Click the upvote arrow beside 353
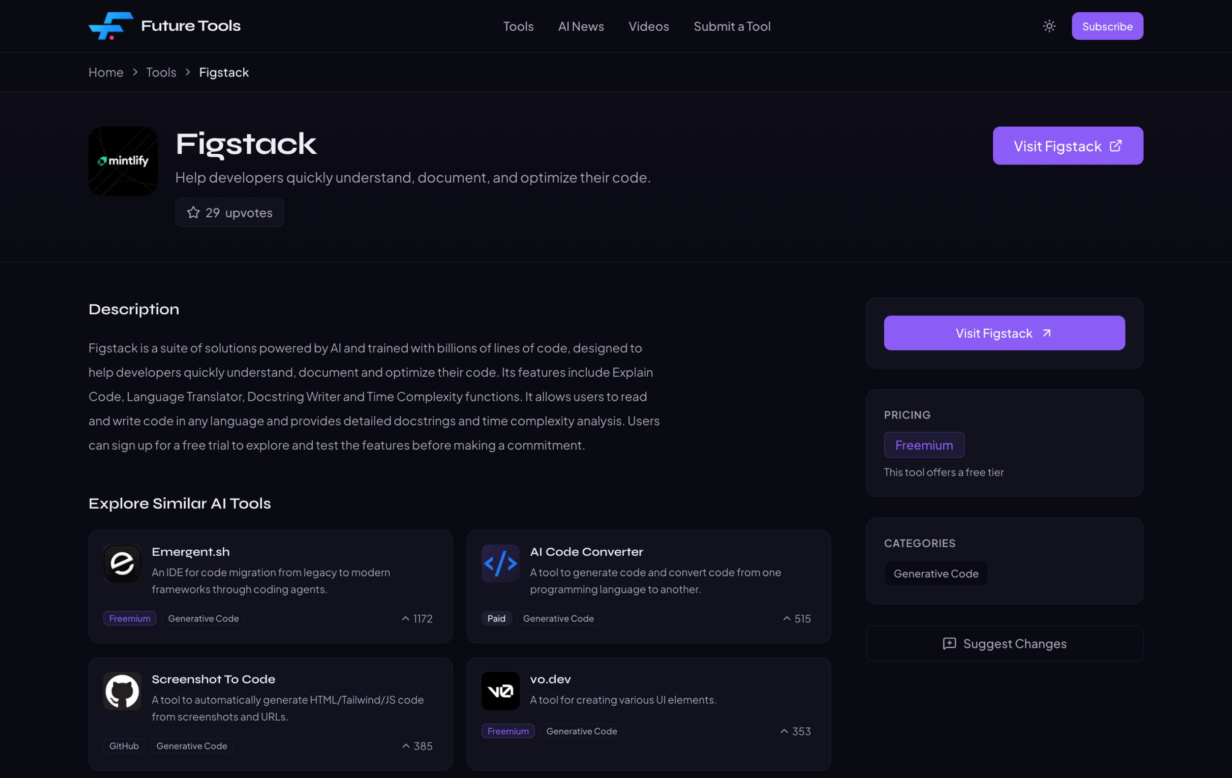Screen dimensions: 1232x778 click(x=784, y=731)
